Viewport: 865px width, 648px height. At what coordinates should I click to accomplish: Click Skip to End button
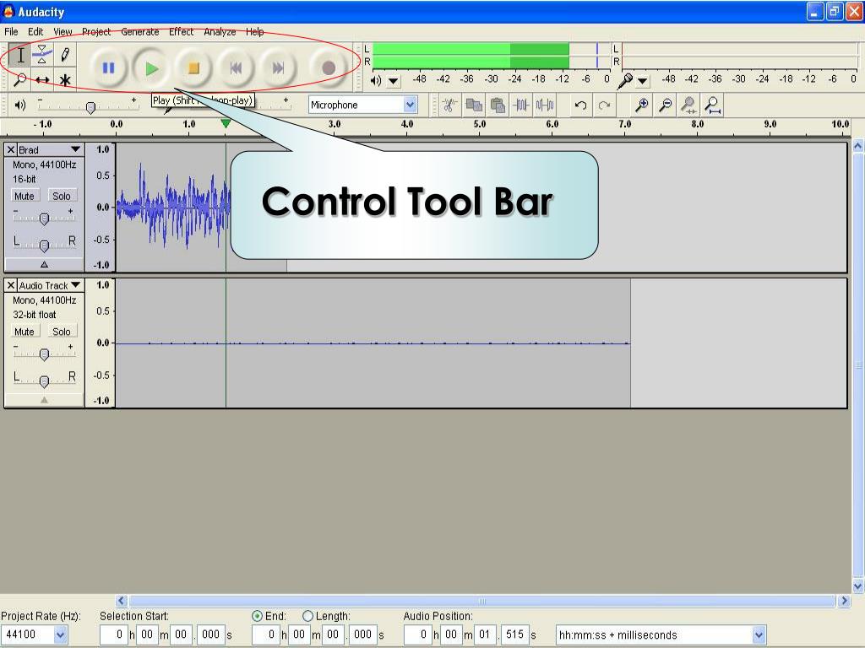278,67
